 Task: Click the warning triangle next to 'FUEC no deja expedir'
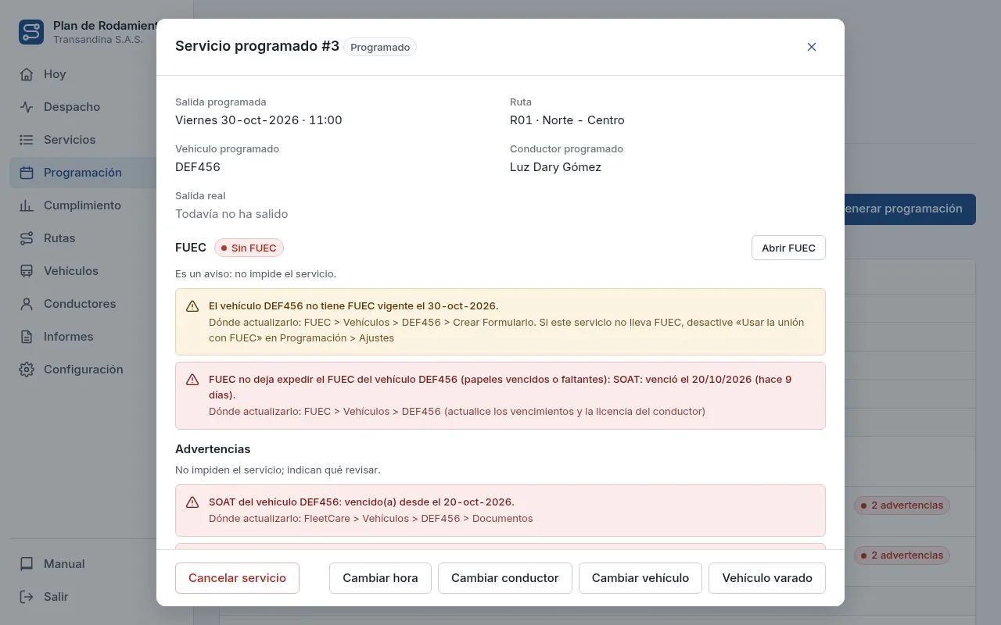[x=192, y=380]
